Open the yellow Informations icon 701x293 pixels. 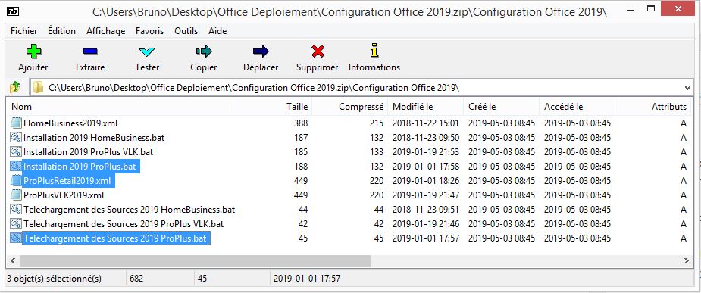(x=374, y=51)
